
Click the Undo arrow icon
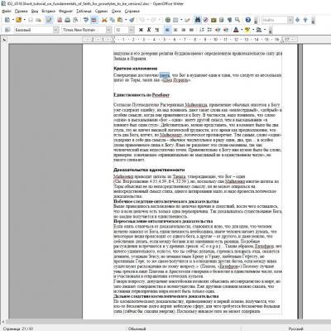(142, 20)
